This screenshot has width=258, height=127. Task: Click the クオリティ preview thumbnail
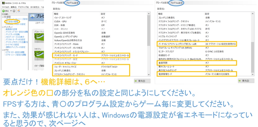click(39, 55)
